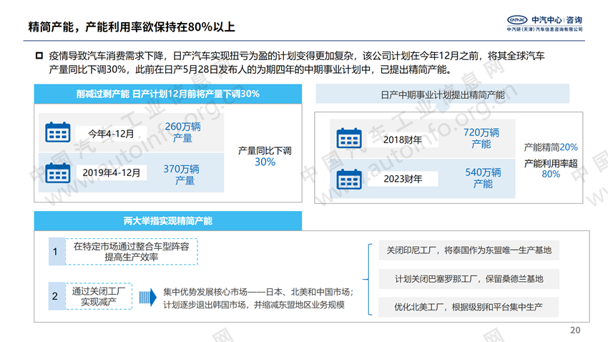
Task: Click the value 260万辆 产量
Action: coord(182,132)
